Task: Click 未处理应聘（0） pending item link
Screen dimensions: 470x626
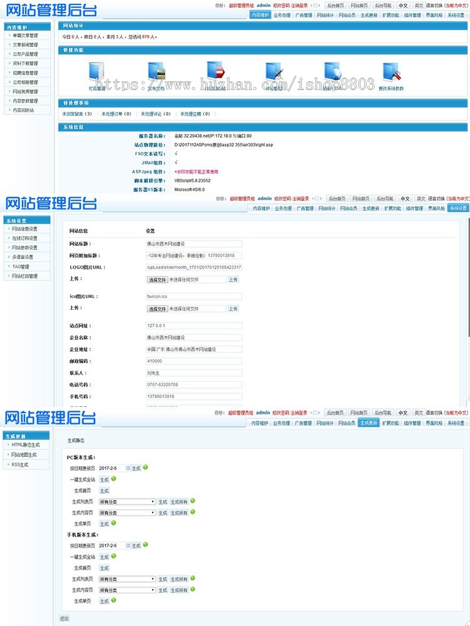Action: click(195, 114)
